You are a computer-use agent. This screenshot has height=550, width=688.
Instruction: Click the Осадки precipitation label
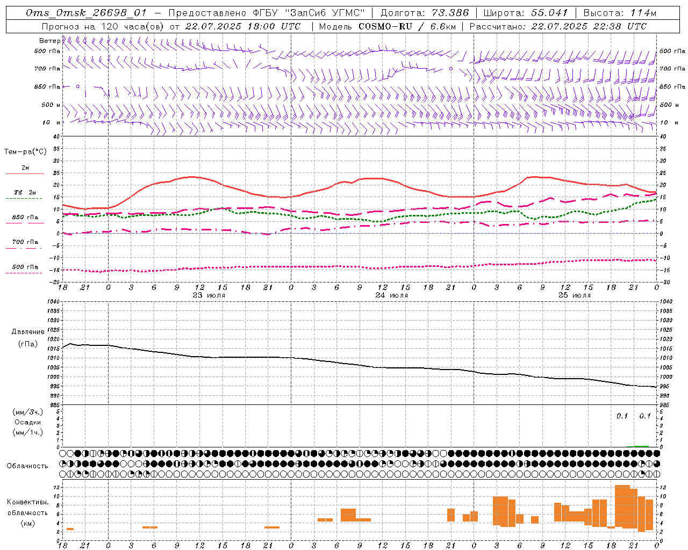28,422
